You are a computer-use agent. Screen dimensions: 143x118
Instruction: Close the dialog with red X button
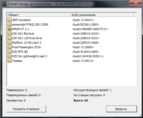136,3
